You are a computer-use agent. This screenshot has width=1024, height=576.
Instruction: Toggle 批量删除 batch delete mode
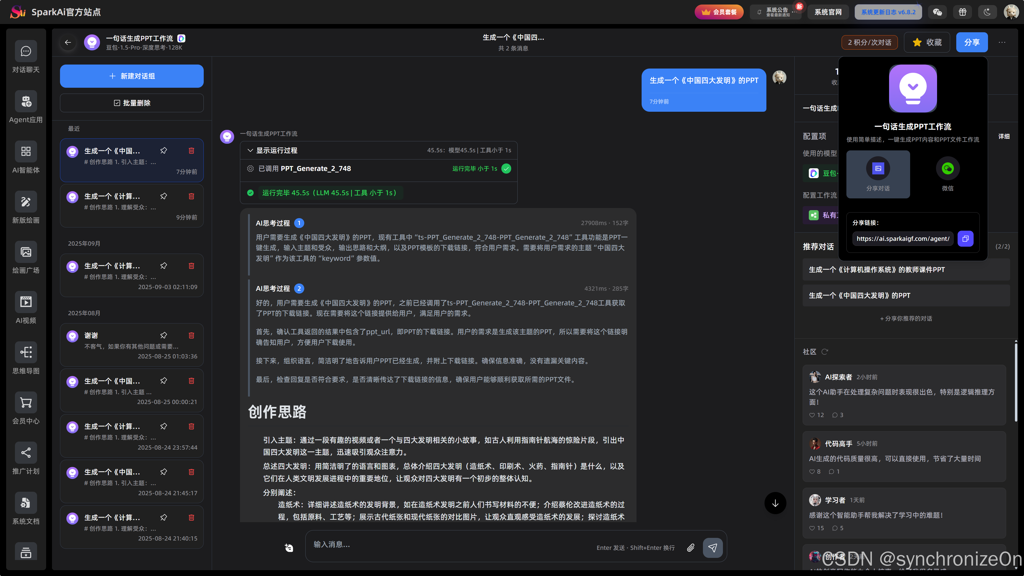pos(131,103)
